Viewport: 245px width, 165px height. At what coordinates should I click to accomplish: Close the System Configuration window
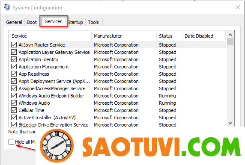tap(238, 7)
